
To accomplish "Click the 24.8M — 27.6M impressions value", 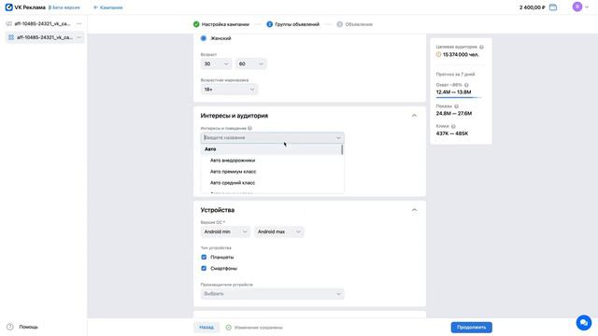I will (454, 113).
